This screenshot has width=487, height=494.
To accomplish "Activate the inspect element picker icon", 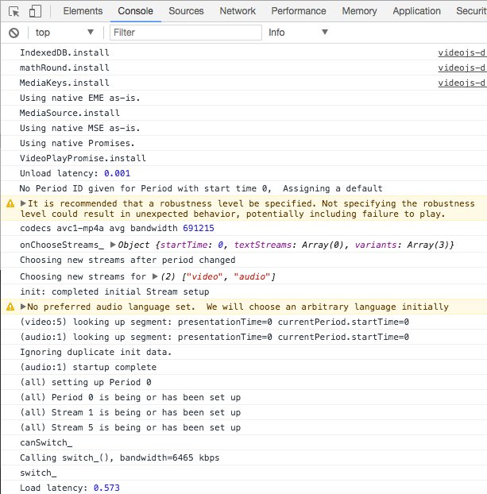I will tap(14, 11).
